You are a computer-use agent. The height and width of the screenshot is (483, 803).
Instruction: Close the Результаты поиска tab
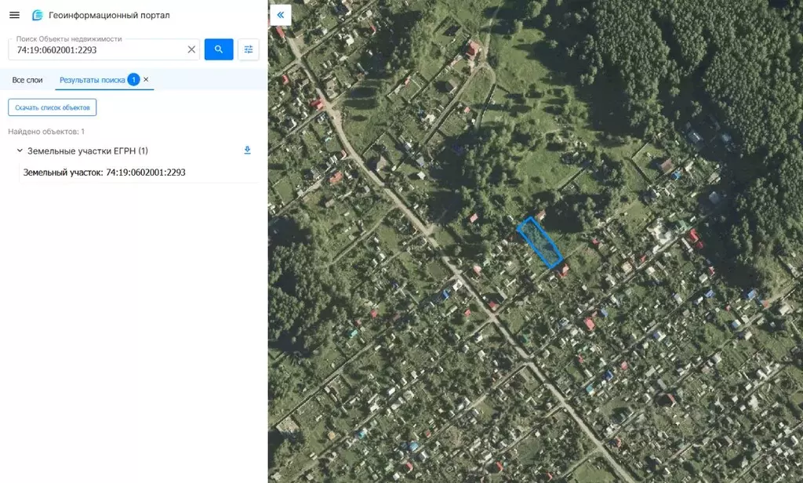point(146,79)
